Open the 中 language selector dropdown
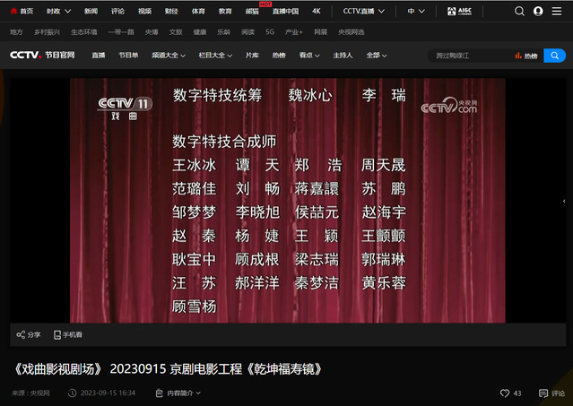Viewport: 573px width, 406px height. coord(415,12)
